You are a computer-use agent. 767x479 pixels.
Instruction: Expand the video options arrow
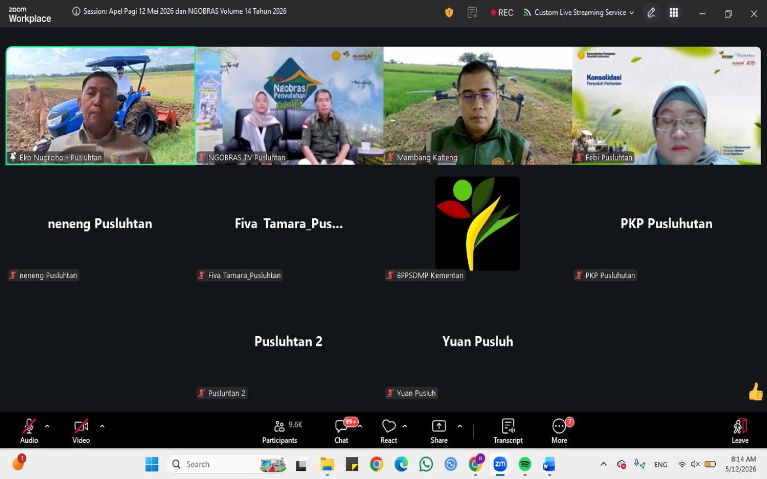102,426
